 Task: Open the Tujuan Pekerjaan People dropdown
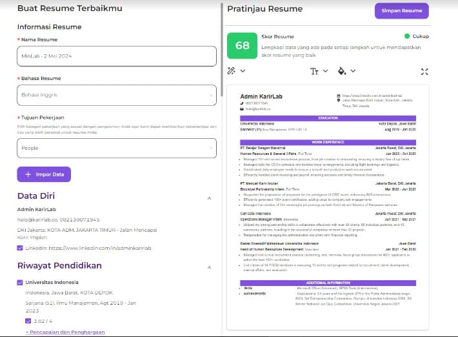point(117,148)
